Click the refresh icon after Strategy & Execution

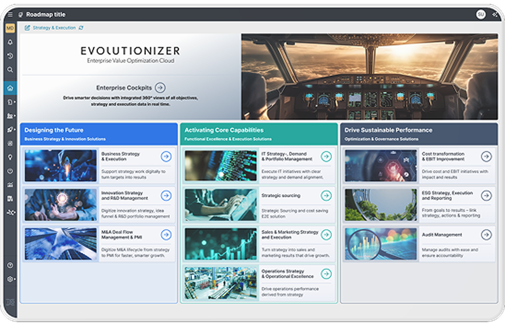(81, 28)
